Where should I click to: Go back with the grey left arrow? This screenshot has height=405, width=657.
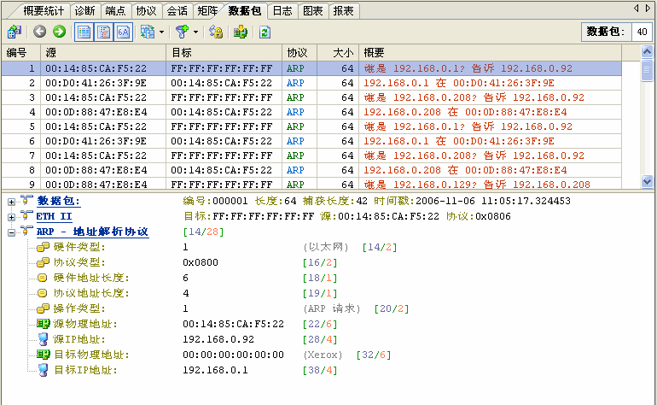pos(40,32)
